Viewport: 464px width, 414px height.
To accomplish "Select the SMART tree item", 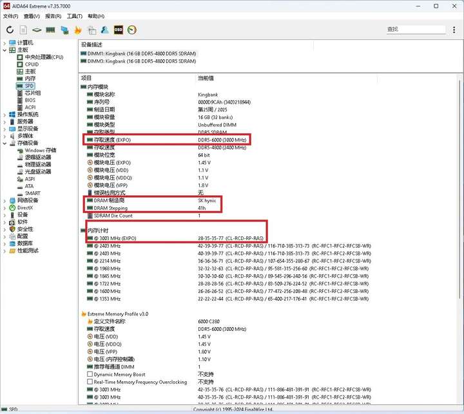I will point(33,193).
